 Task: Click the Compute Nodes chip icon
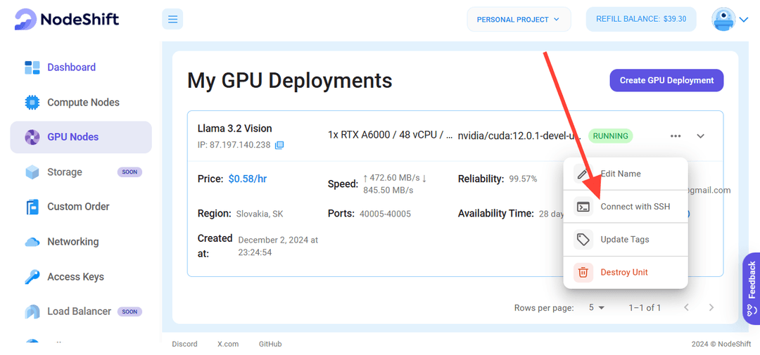(x=32, y=102)
